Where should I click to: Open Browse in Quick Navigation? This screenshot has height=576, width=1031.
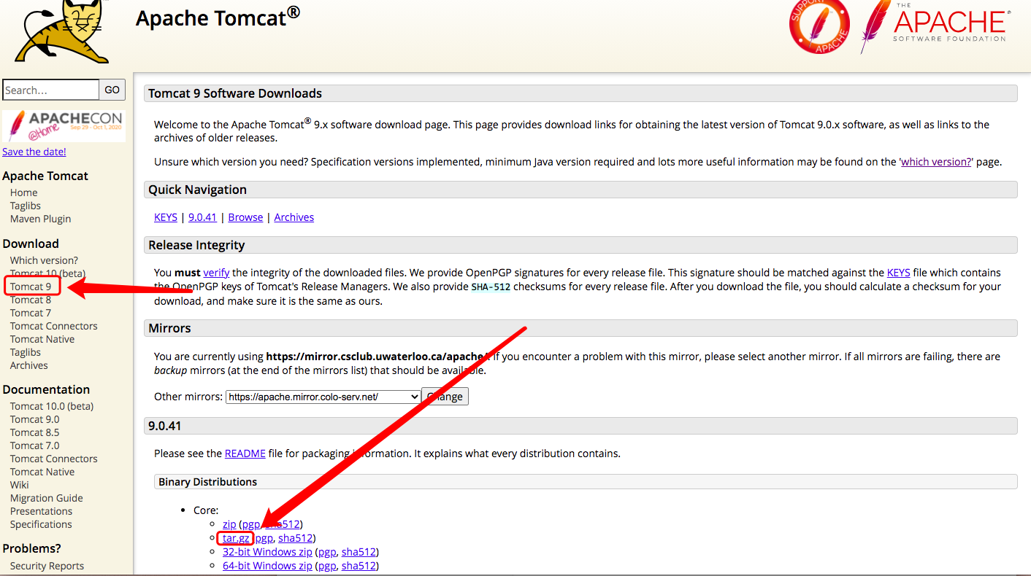click(245, 217)
